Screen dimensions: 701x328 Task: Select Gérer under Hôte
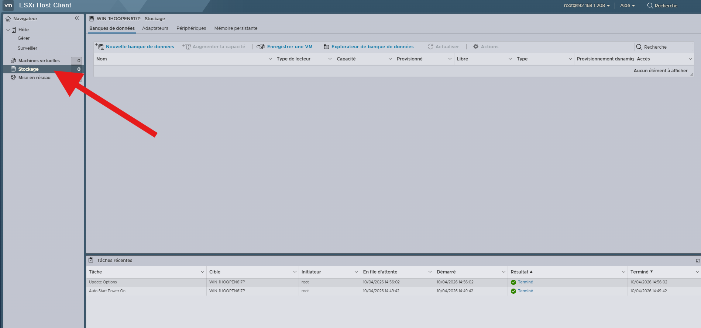[x=24, y=38]
